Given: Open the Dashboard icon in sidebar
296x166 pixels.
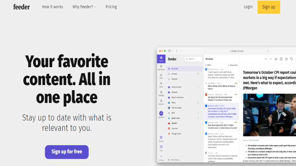Looking at the screenshot, I should click(161, 67).
